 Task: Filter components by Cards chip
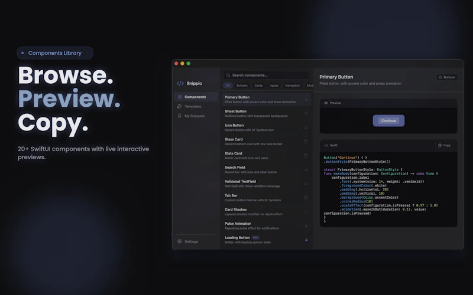click(258, 86)
